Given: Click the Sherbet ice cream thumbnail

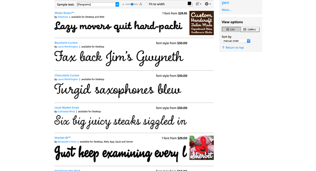Looking at the screenshot, I should pyautogui.click(x=201, y=148).
